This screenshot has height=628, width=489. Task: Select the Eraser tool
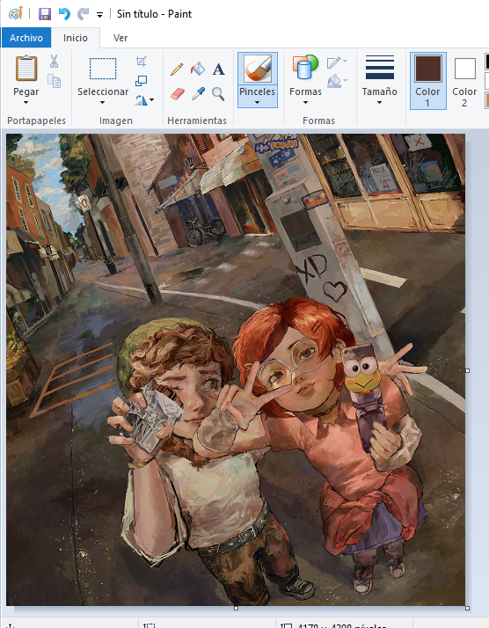click(177, 94)
